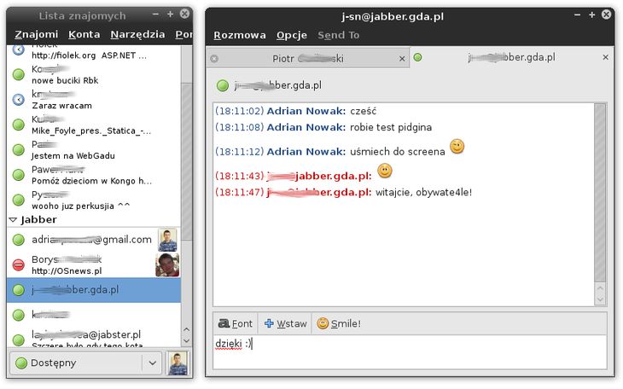Close the Piotr conversation tab

(x=402, y=59)
